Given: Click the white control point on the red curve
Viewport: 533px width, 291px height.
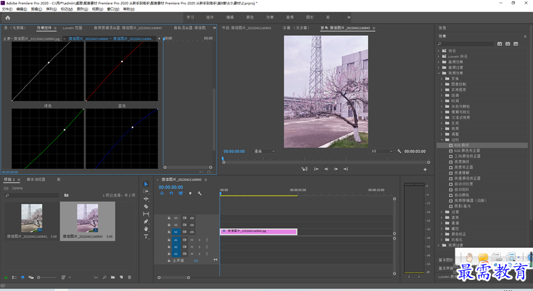Looking at the screenshot, I should [122, 62].
